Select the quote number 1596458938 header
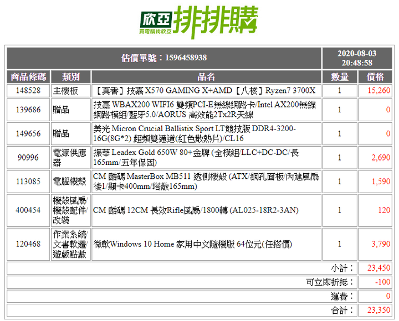The width and height of the screenshot is (399, 321). pyautogui.click(x=164, y=58)
